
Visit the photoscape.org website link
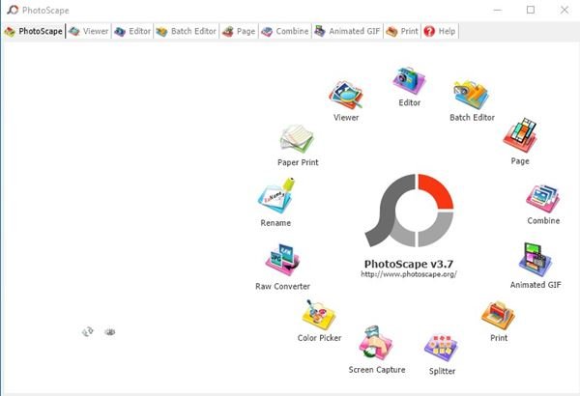(408, 274)
